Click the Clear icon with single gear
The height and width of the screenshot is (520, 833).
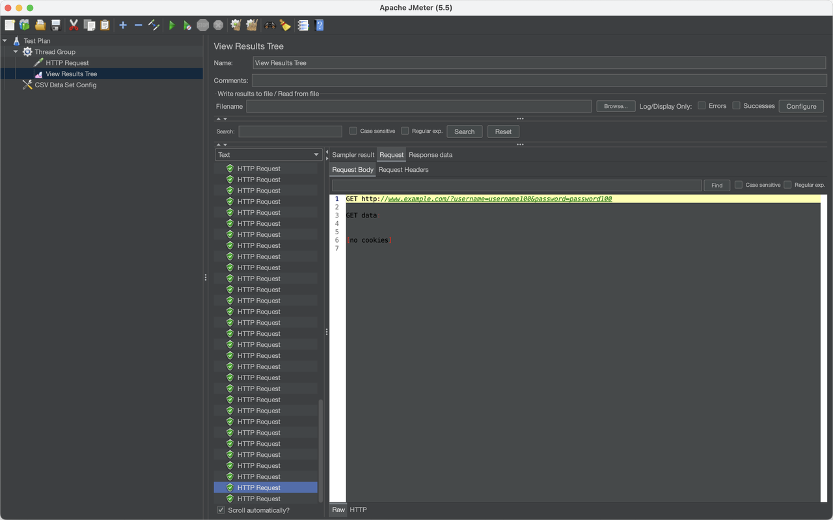click(236, 25)
